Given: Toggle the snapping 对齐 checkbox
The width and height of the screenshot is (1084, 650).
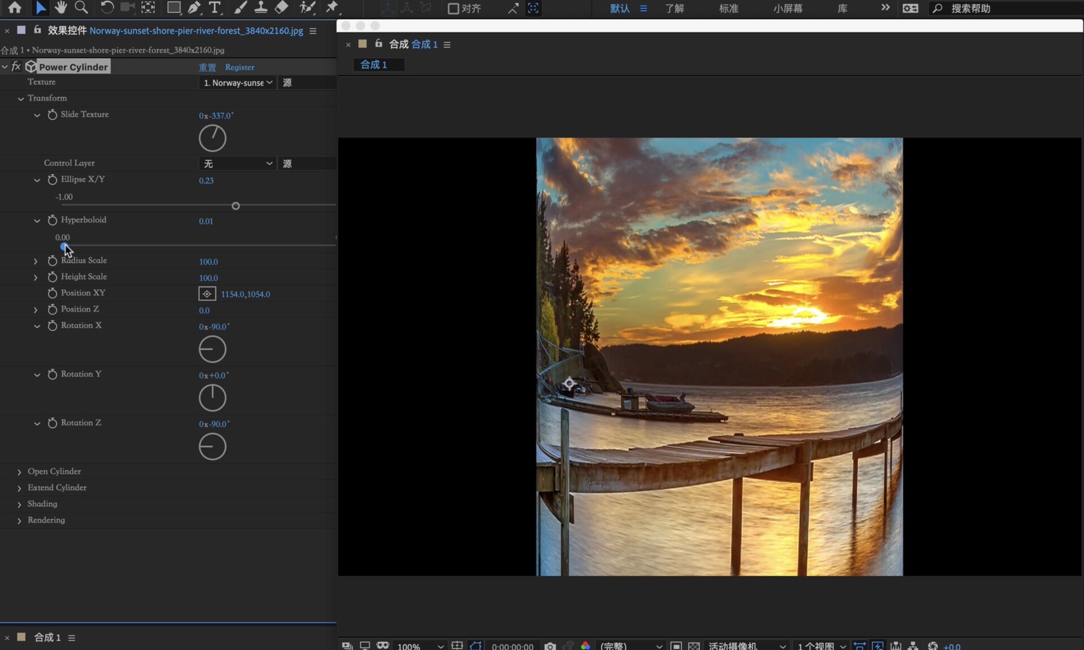Looking at the screenshot, I should pyautogui.click(x=453, y=8).
